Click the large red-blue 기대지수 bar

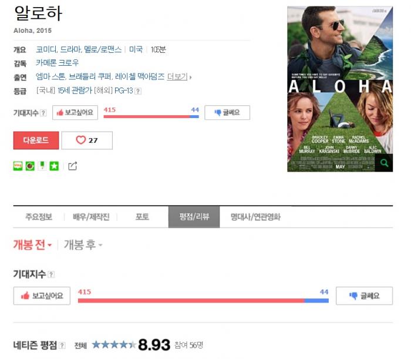coord(203,300)
